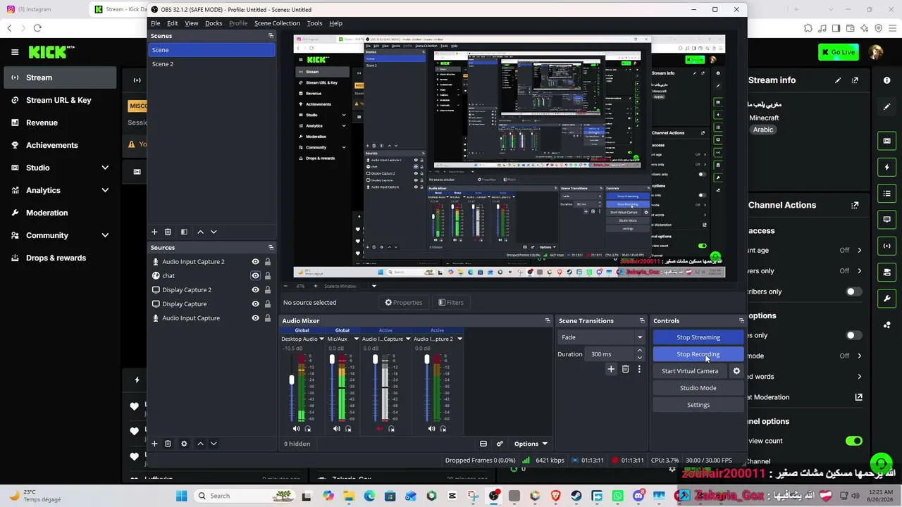Move scene down with arrow in Scenes toolbar
The image size is (902, 507).
[x=214, y=232]
